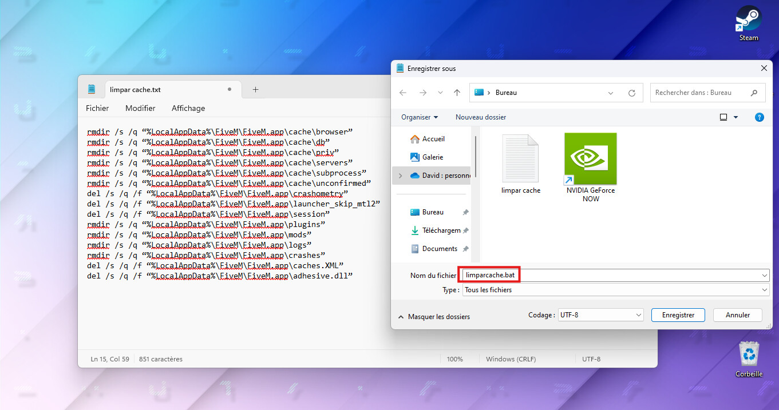Click the Refresh button beside address bar
The width and height of the screenshot is (779, 410).
click(632, 93)
